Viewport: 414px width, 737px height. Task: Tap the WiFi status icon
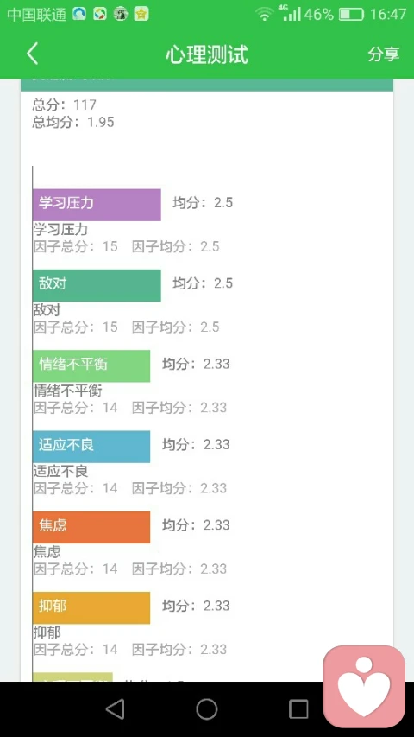(265, 14)
